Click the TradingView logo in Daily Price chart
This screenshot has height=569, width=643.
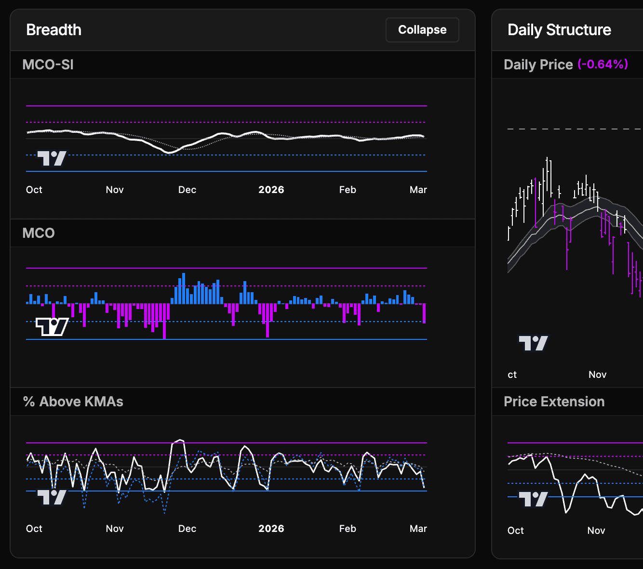pyautogui.click(x=533, y=343)
